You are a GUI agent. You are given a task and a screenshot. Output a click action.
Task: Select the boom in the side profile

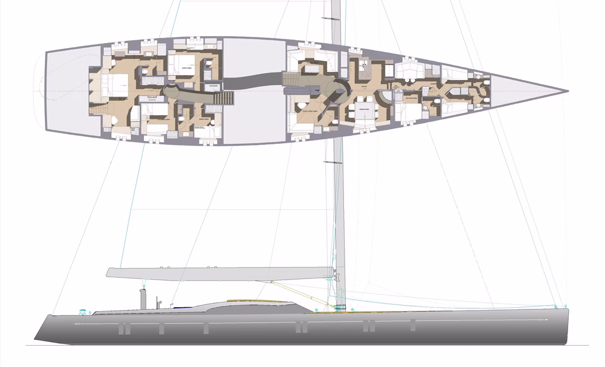[x=220, y=273]
